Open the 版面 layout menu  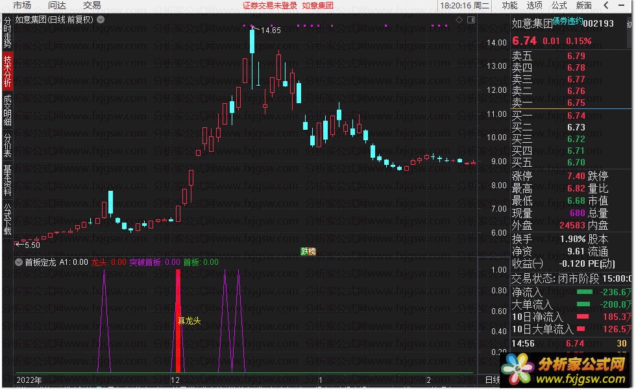coord(583,5)
